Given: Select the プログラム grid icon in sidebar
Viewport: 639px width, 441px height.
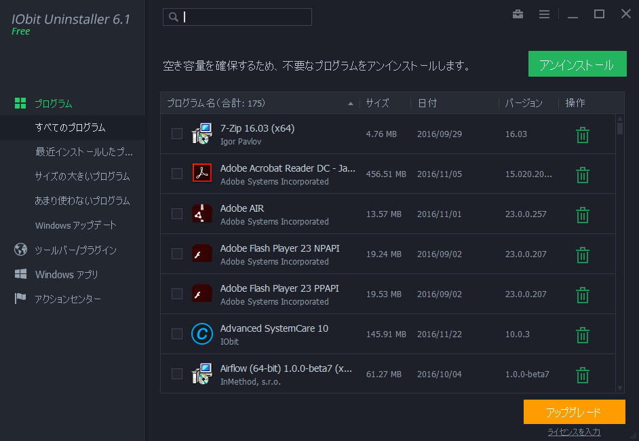Looking at the screenshot, I should point(22,104).
